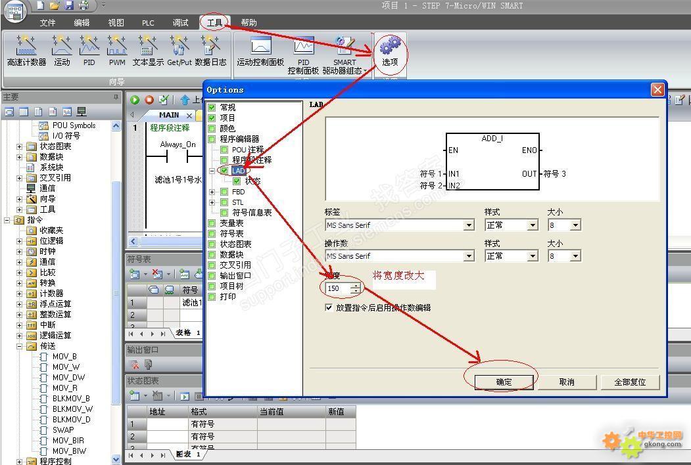This screenshot has width=691, height=465.
Task: Open the PWM wizard
Action: pos(117,51)
